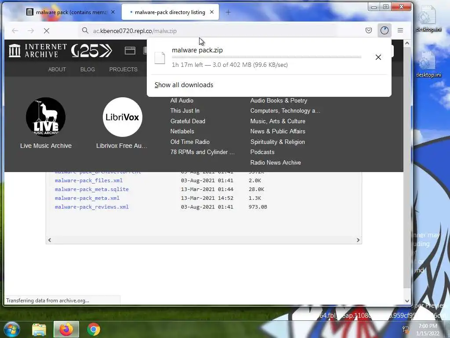Open the All Audio link
Screen dimensions: 450x338
click(181, 101)
